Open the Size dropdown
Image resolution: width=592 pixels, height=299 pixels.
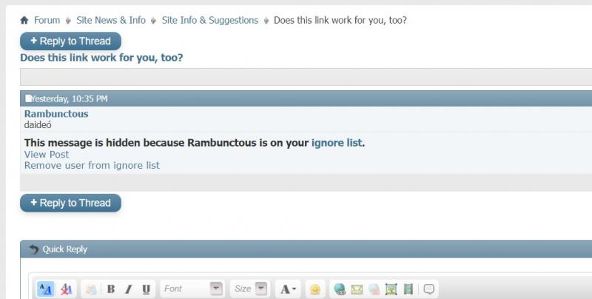250,289
